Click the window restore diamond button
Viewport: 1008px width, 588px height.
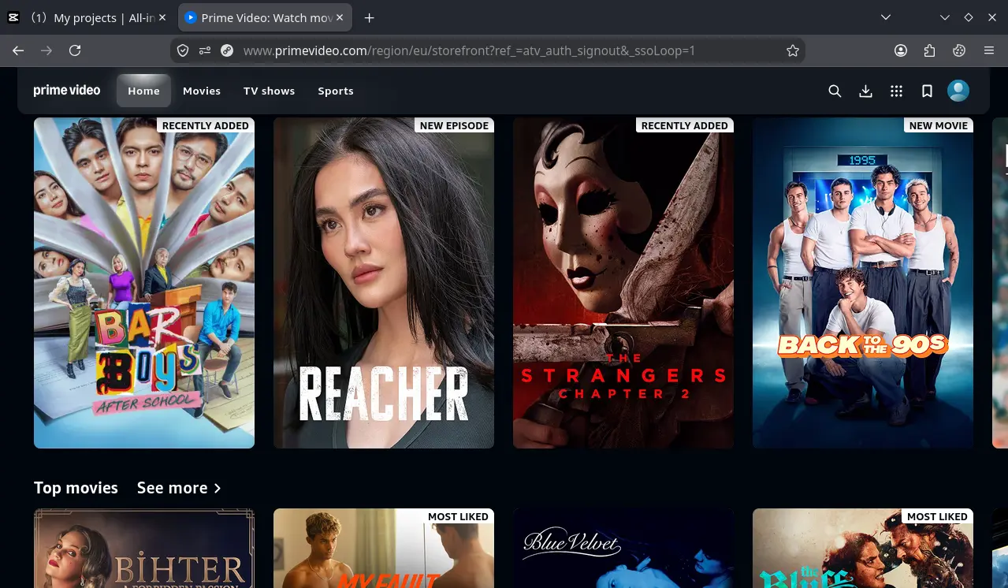pos(969,17)
